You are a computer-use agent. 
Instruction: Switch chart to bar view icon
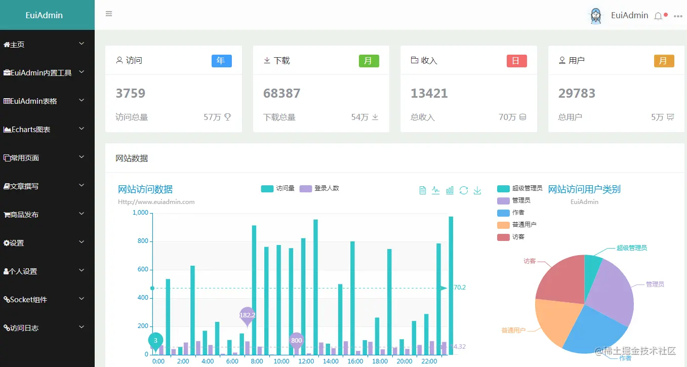click(450, 190)
